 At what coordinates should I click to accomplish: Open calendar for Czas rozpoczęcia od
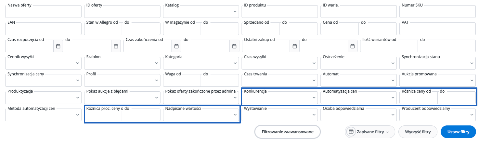tap(58, 46)
